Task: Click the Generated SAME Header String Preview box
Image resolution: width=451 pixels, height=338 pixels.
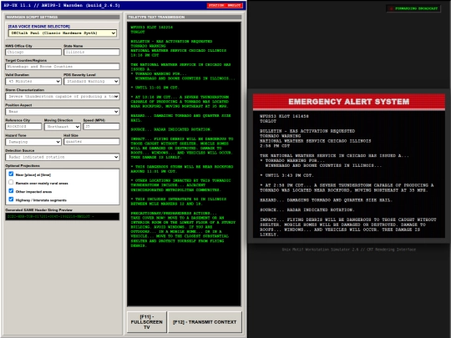Action: (62, 216)
